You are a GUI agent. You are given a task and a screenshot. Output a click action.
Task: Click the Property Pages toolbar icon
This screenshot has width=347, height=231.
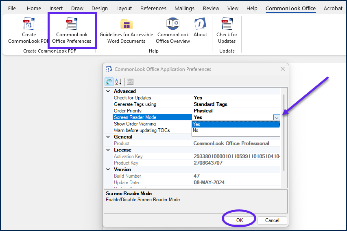[130, 82]
